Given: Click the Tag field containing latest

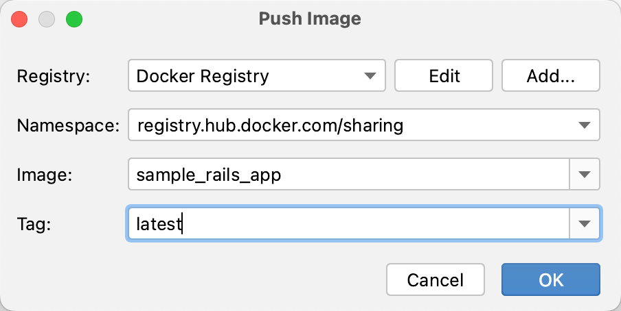Looking at the screenshot, I should (348, 224).
